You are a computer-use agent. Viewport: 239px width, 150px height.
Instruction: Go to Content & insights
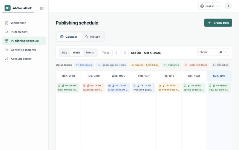point(24,50)
